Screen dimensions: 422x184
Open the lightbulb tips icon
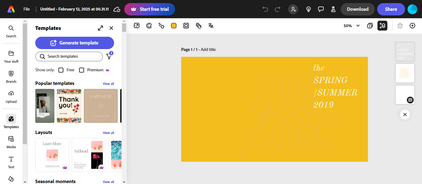[x=308, y=9]
